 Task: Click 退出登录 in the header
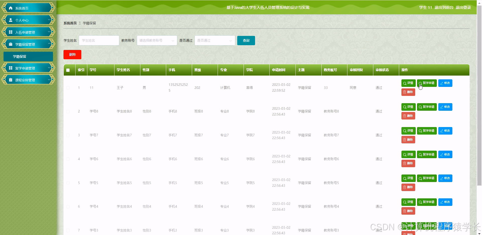click(463, 8)
